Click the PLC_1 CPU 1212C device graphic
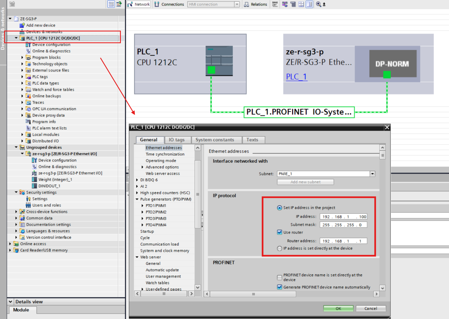 click(219, 61)
